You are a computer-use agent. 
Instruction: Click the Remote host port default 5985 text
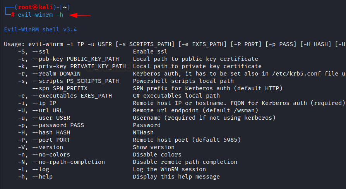coord(187,140)
